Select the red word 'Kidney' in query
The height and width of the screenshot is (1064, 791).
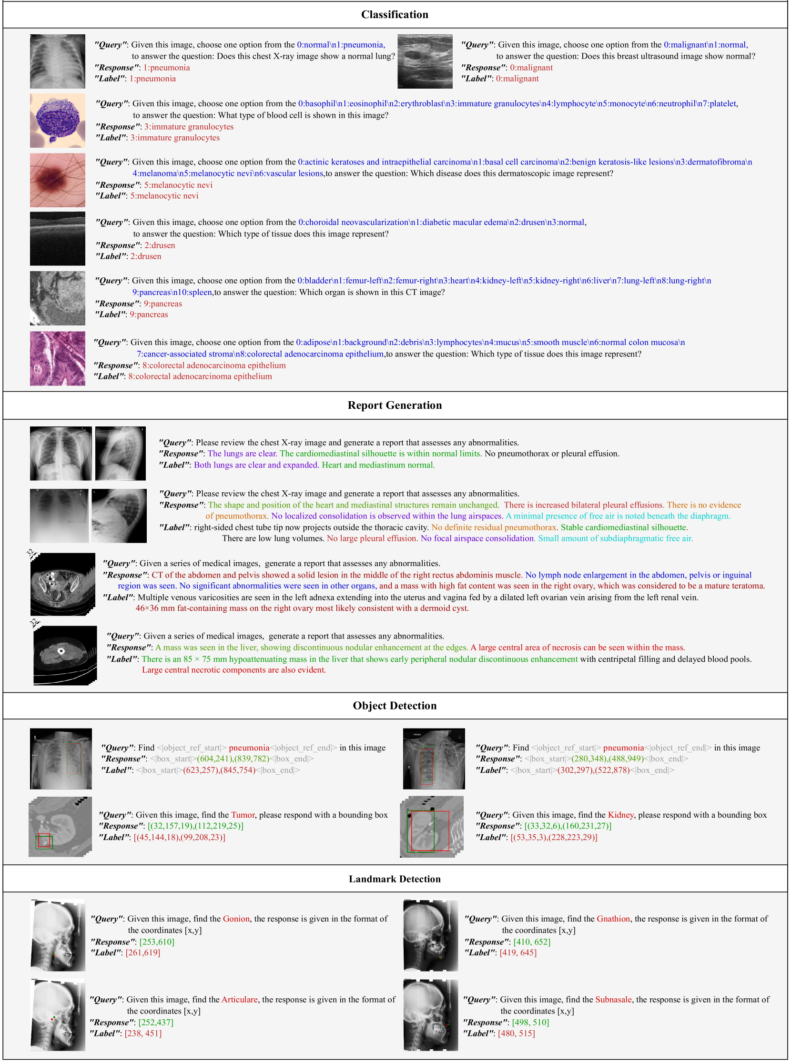pos(621,815)
